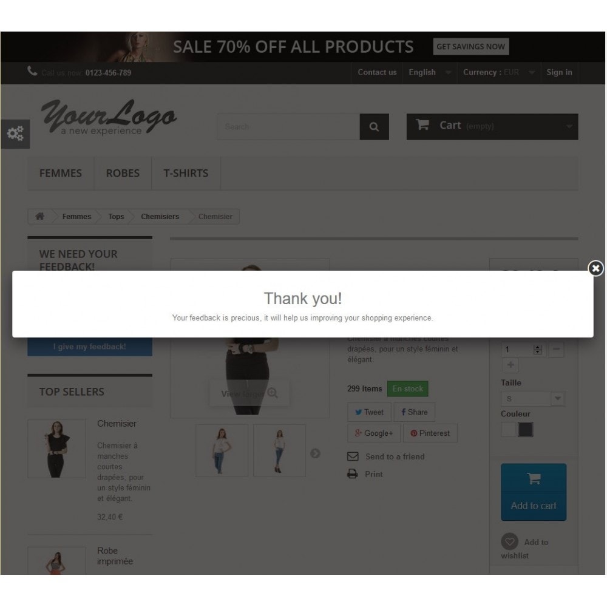Decrease quantity with minus button
This screenshot has width=607, height=607.
pos(556,349)
